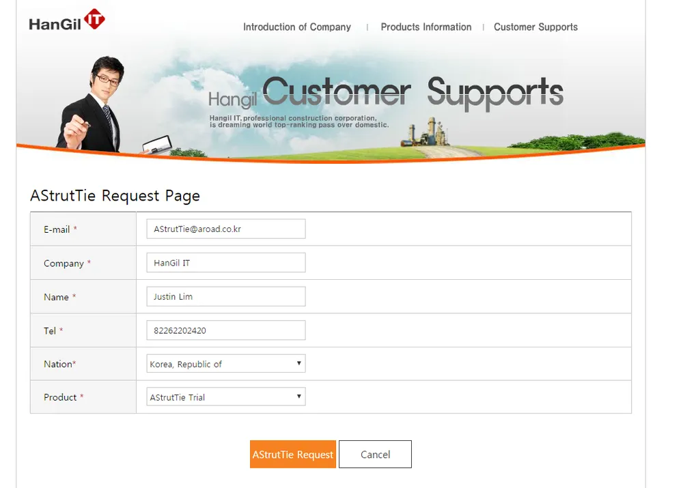The width and height of the screenshot is (683, 488).
Task: Open Customer Supports menu
Action: [x=535, y=27]
